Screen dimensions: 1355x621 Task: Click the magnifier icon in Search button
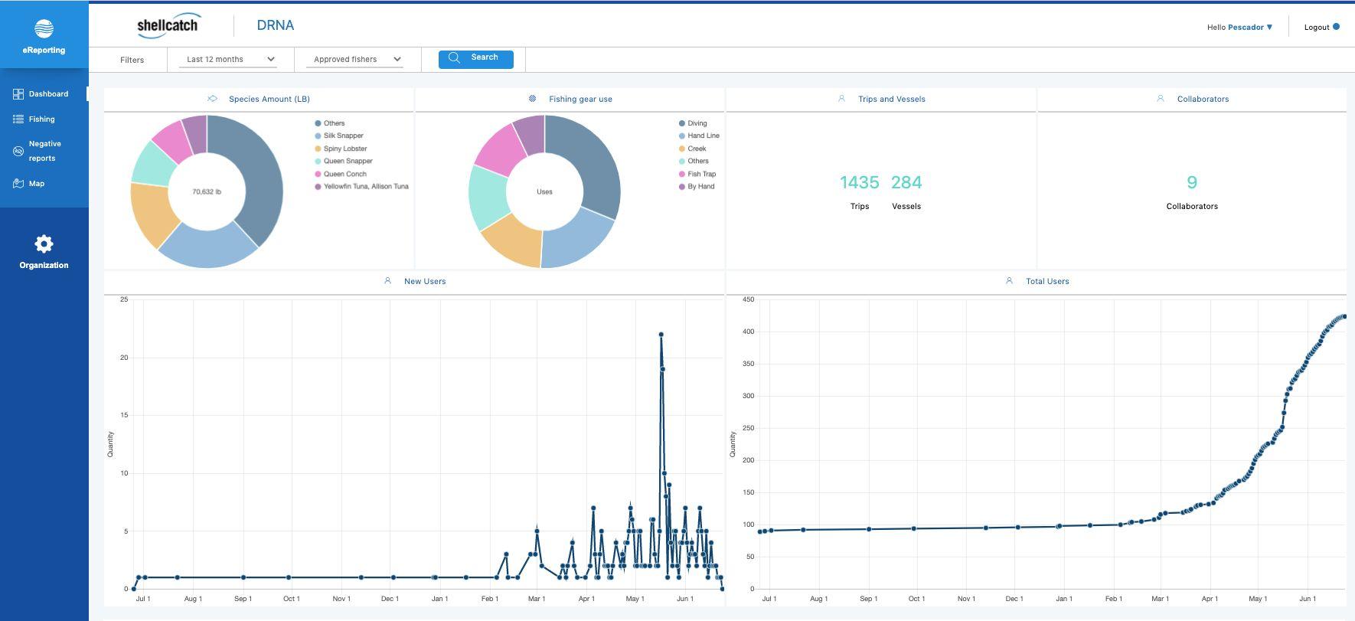454,58
